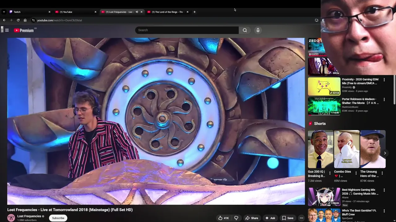Screen dimensions: 396x222
Task: Open Proximity - 2020 Gaming EDM Mix title
Action: coord(360,81)
